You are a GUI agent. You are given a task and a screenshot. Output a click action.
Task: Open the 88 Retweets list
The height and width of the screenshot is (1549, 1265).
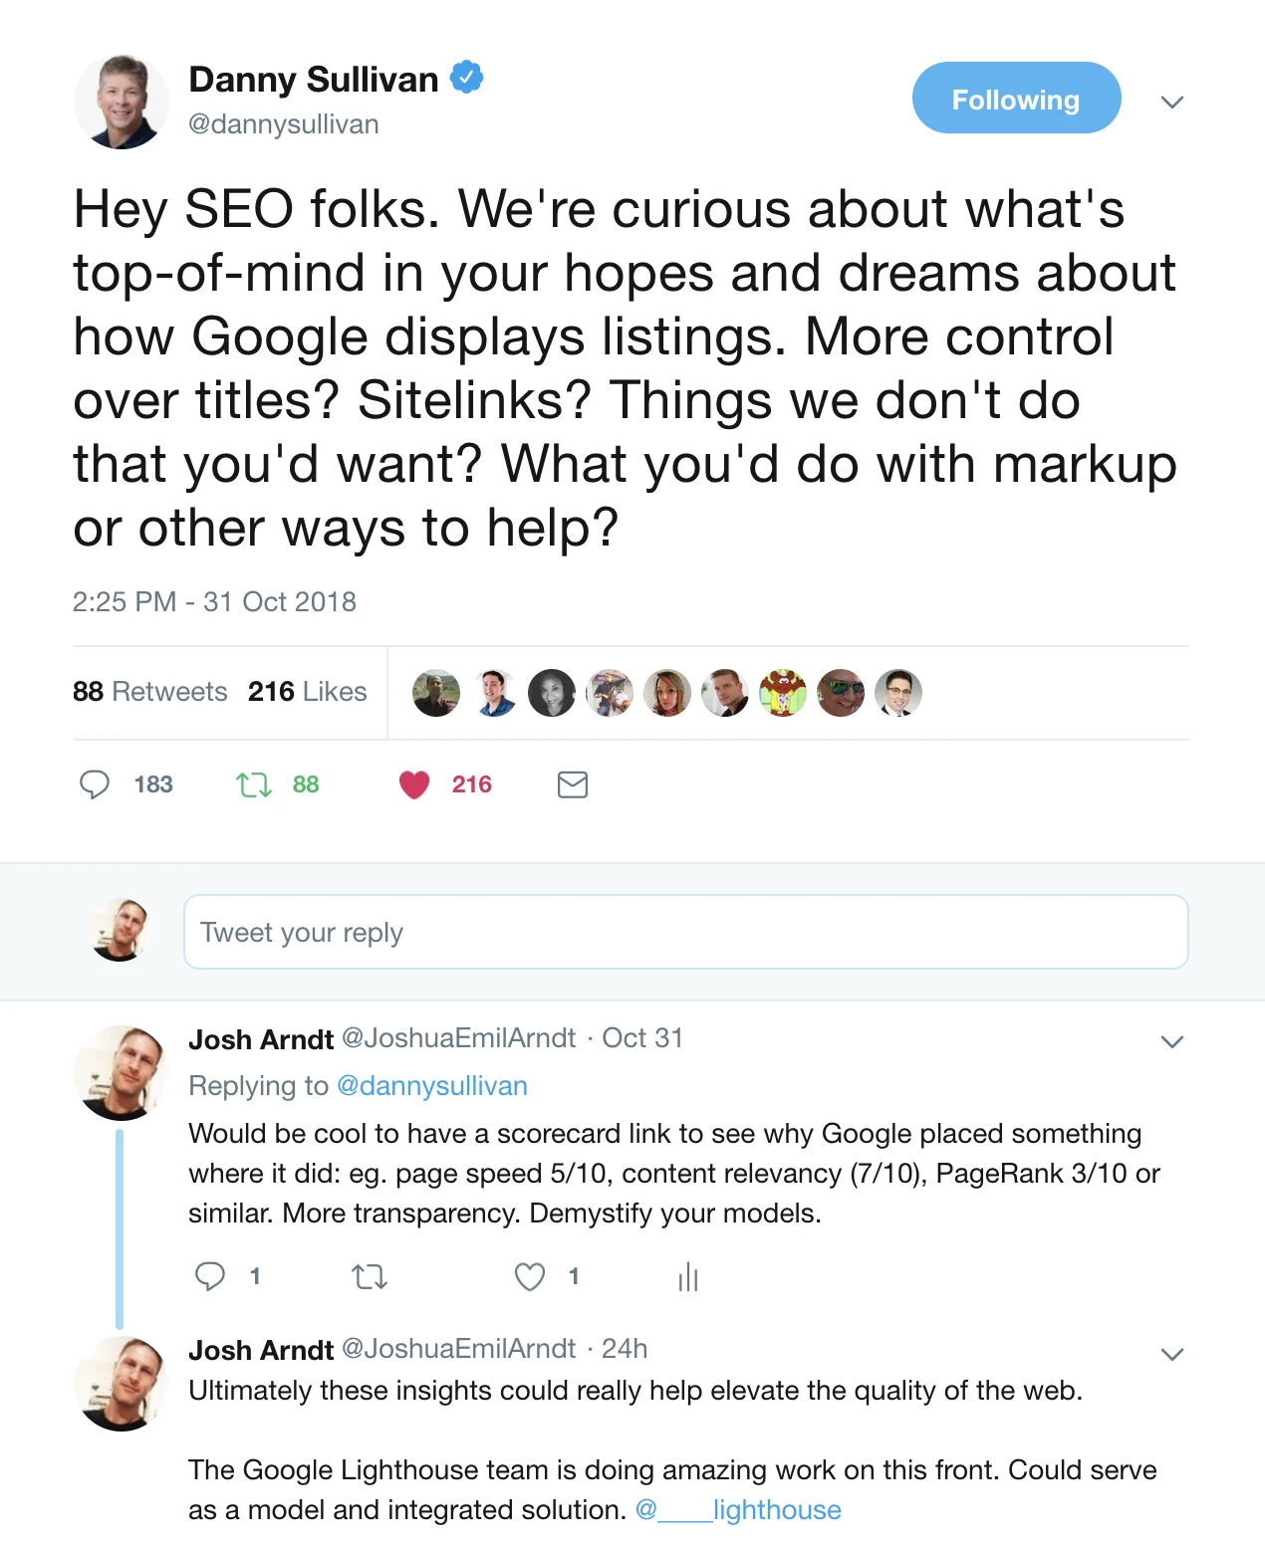150,692
